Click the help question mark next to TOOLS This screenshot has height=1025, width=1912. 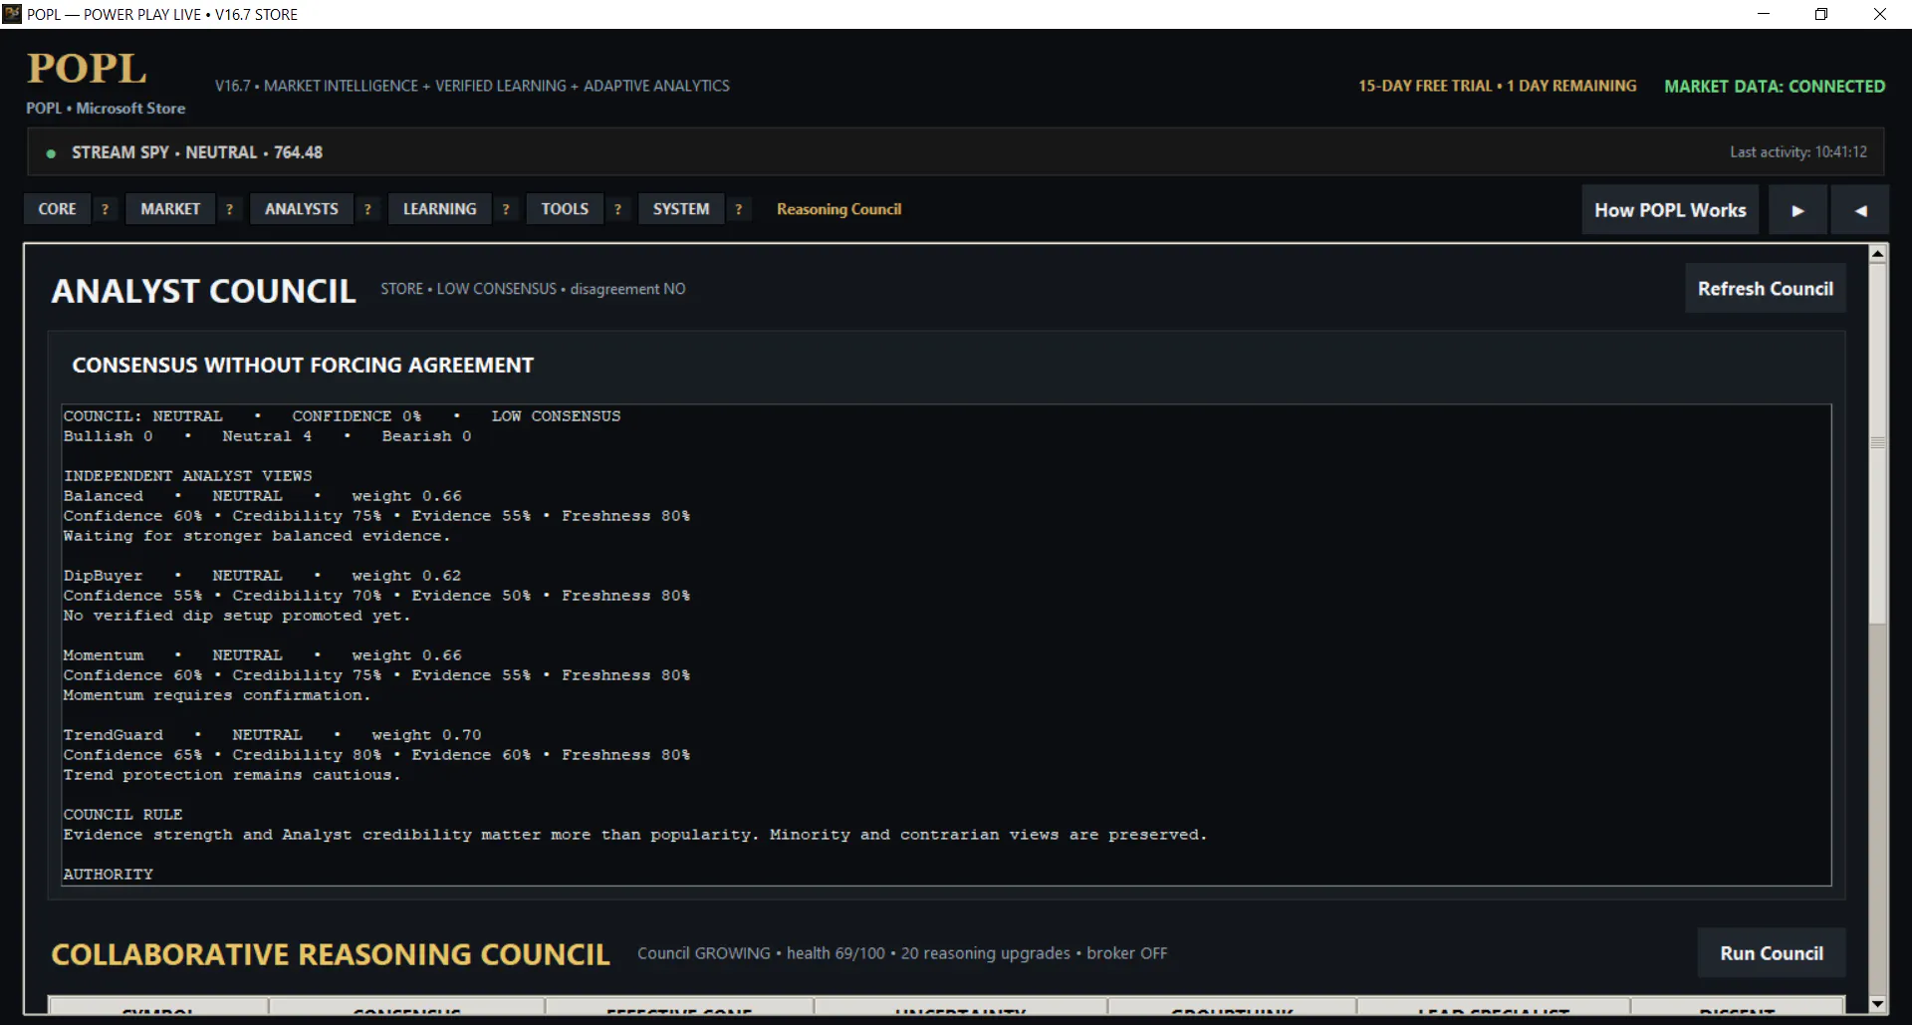tap(618, 209)
